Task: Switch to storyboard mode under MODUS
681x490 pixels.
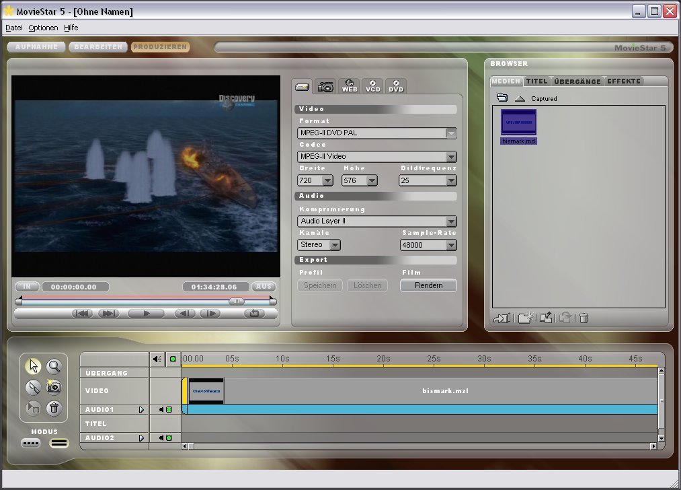Action: point(31,444)
